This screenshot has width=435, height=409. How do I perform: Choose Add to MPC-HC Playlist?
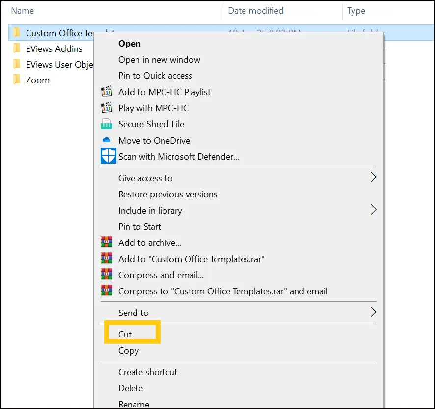[x=164, y=92]
